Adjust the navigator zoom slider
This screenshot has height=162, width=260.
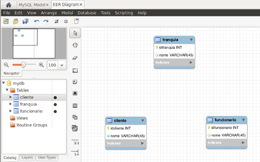(23, 65)
